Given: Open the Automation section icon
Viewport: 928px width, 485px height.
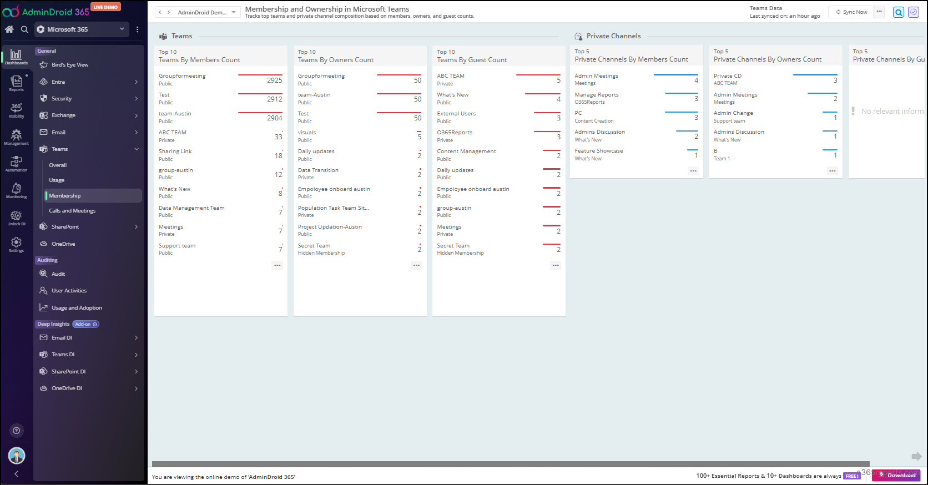Looking at the screenshot, I should pos(16,164).
